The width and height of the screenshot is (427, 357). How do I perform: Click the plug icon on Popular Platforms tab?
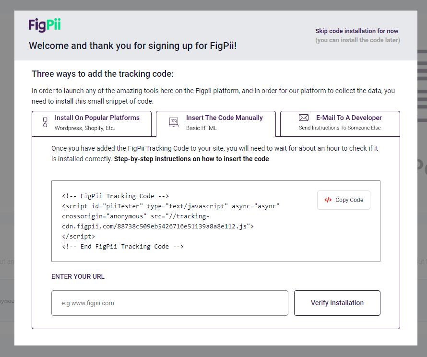coord(45,122)
